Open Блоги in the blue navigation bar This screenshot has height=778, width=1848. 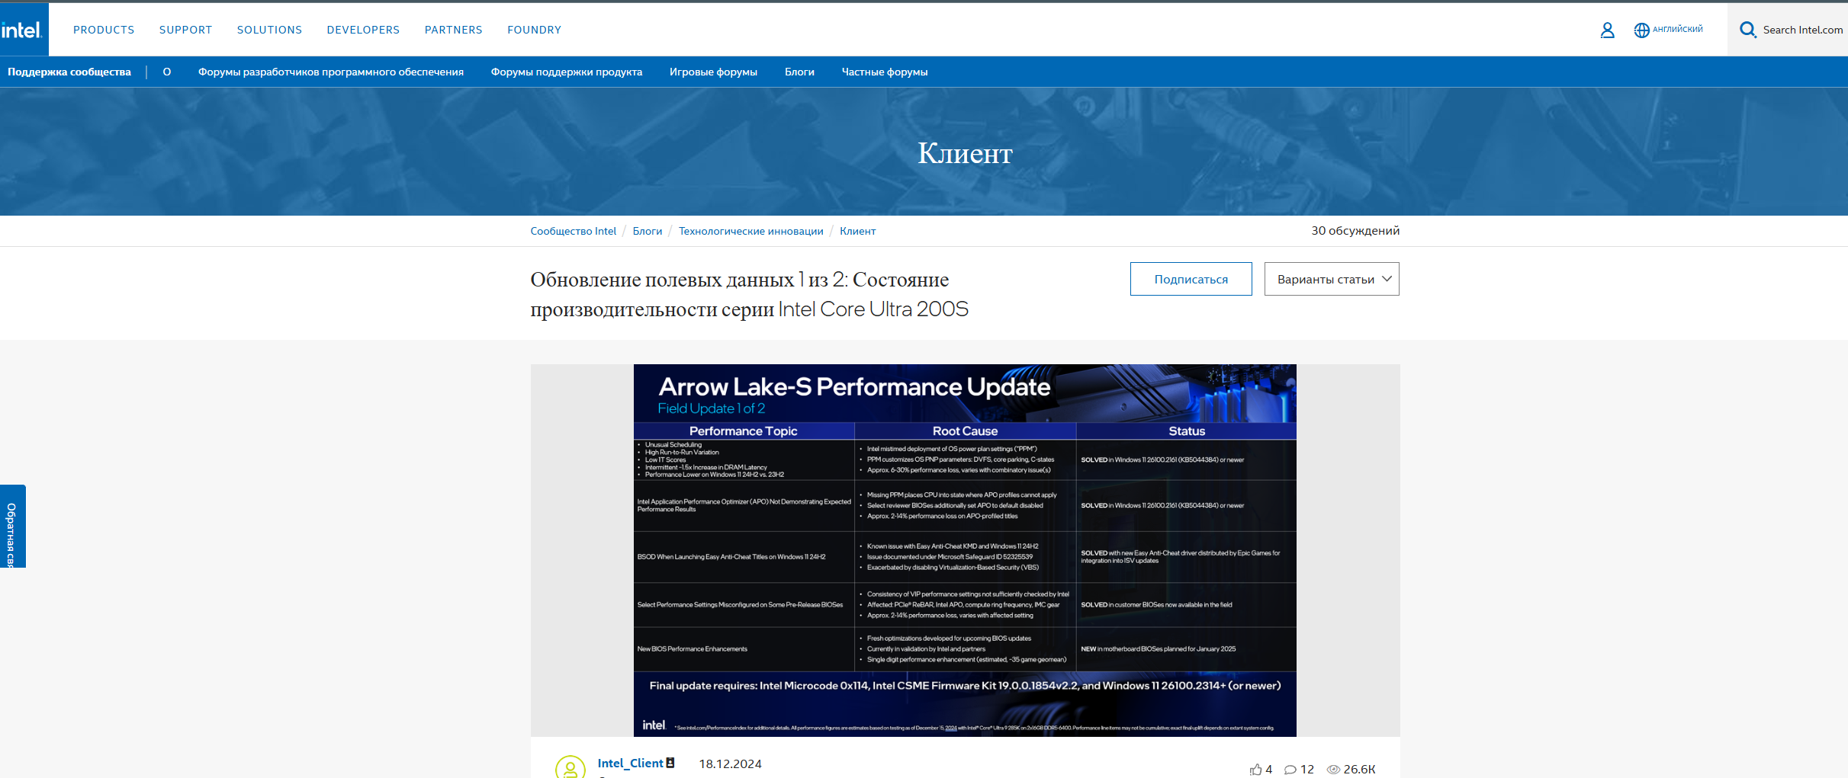[799, 72]
